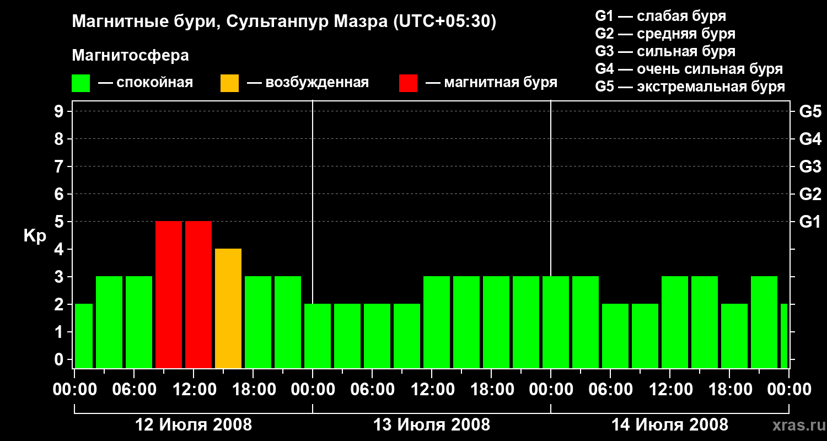Click the green bar starting 00:00 on 13 July
Image resolution: width=827 pixels, height=441 pixels.
[x=318, y=336]
